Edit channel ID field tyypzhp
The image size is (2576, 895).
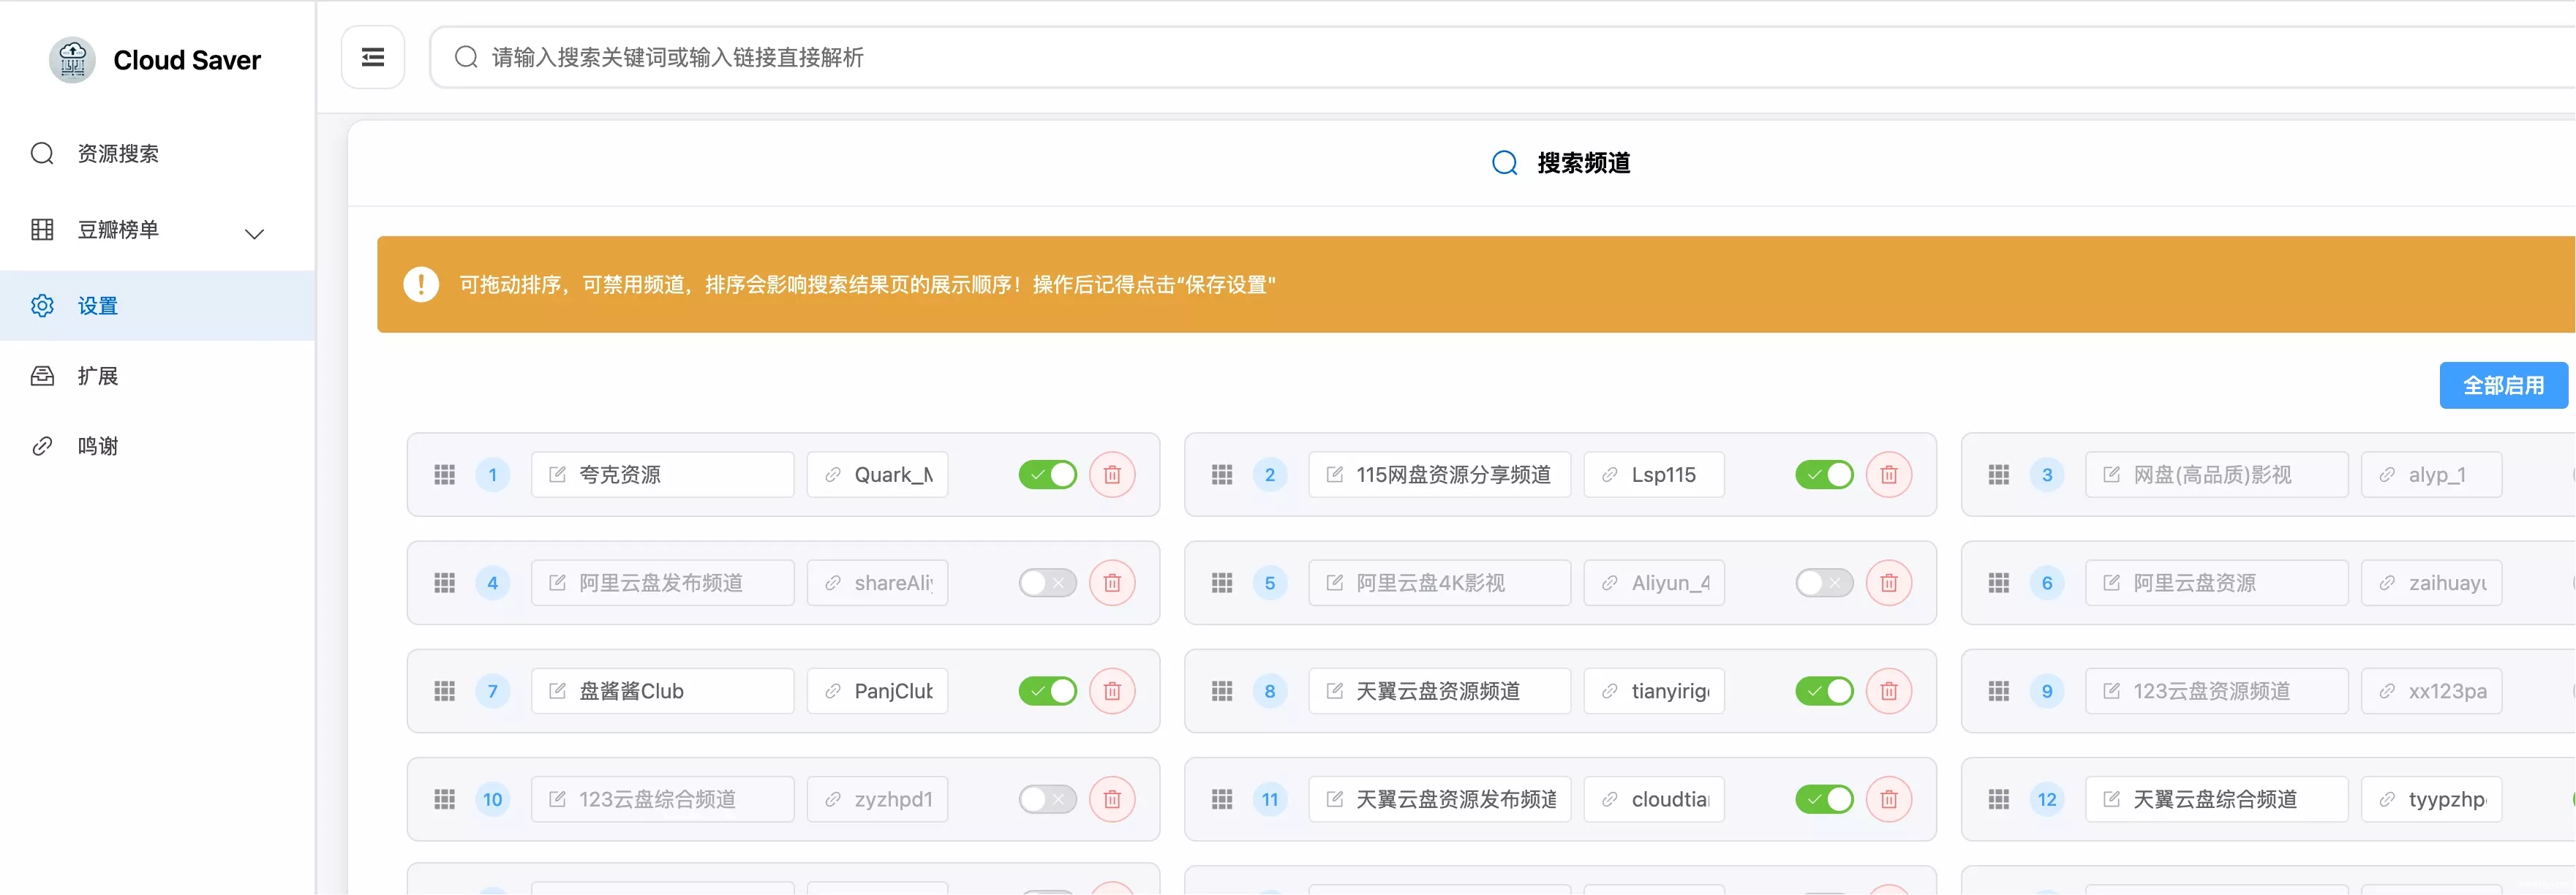coord(2432,799)
